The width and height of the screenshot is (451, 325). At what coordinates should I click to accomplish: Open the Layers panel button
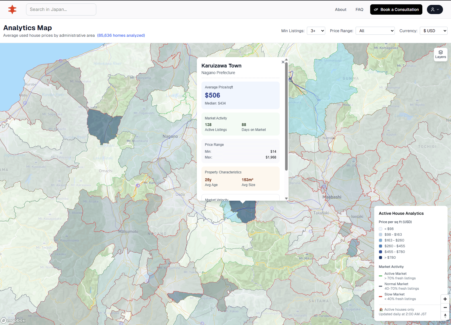(440, 54)
